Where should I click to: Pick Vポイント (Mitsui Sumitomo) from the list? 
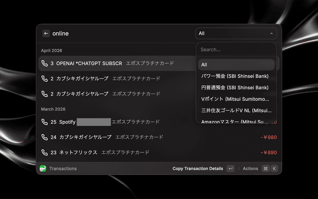point(236,99)
